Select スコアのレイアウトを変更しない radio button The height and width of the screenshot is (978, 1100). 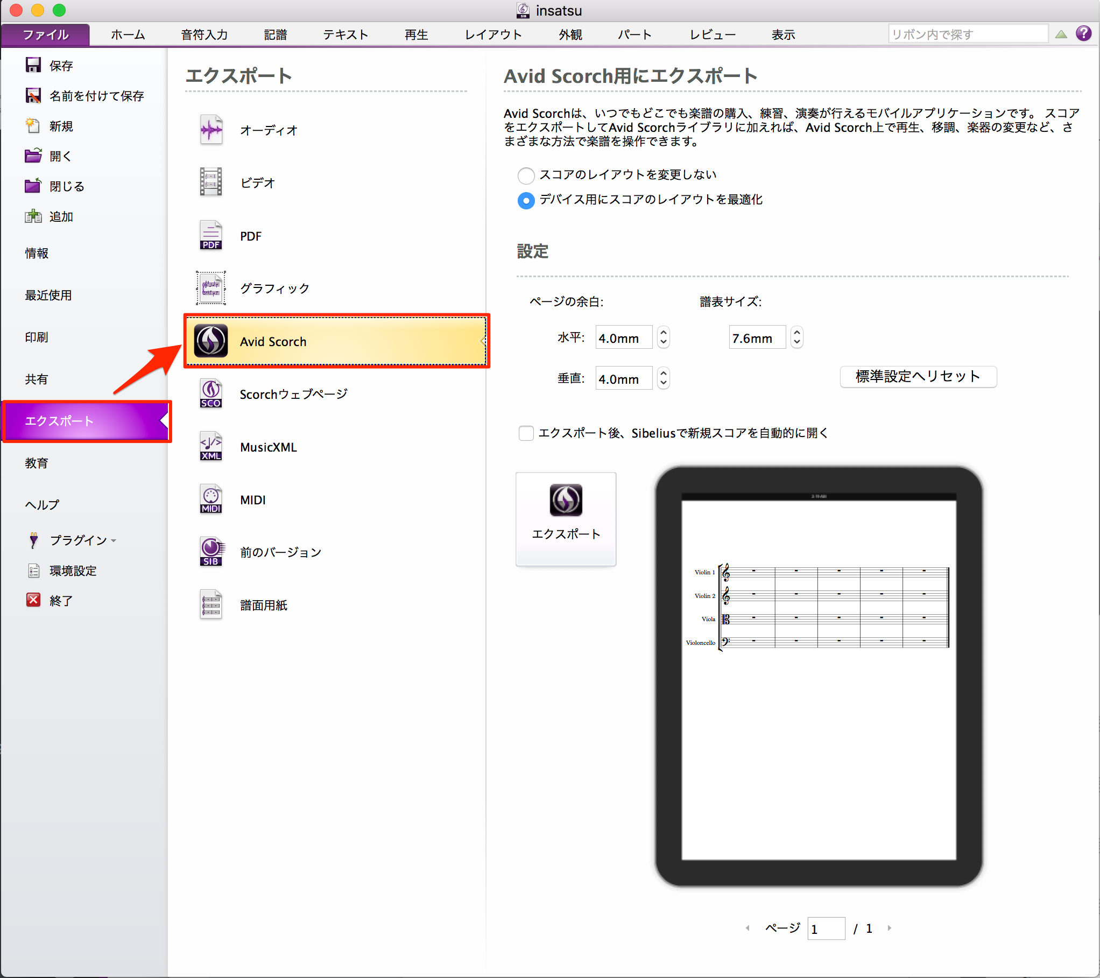(526, 175)
